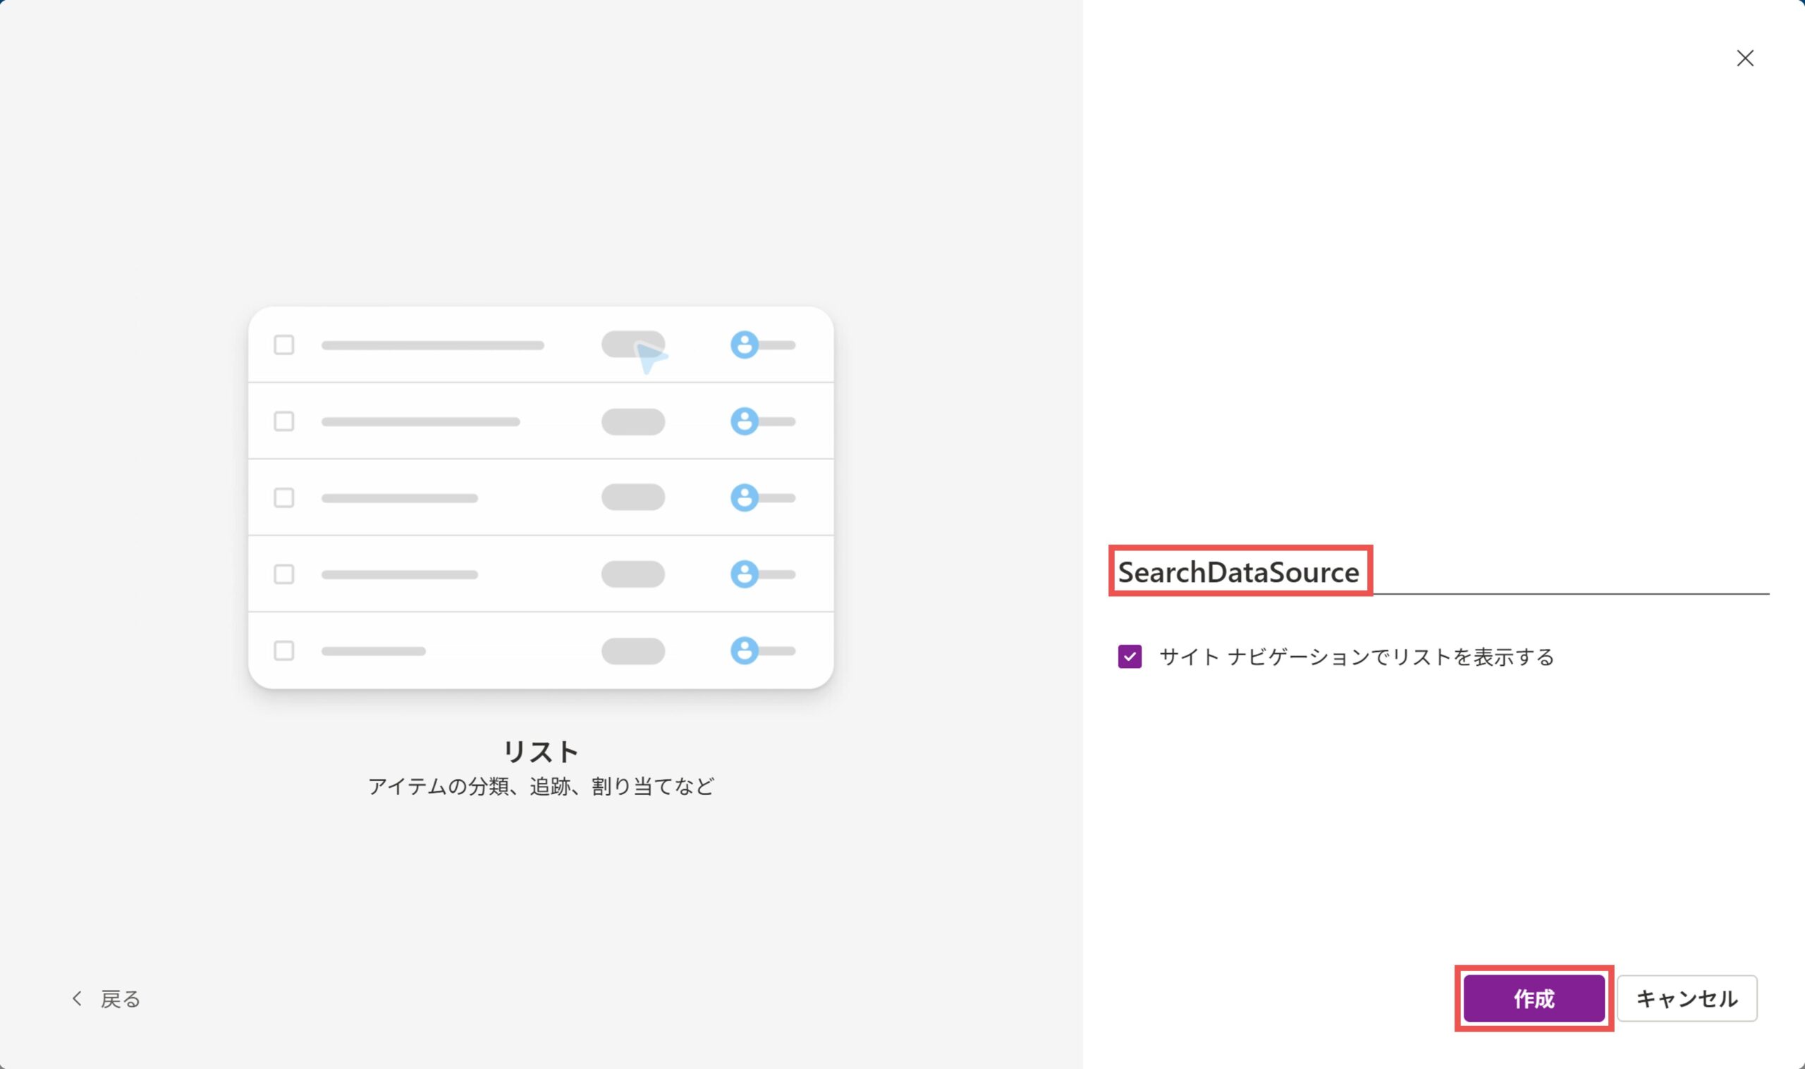Click the second row person avatar icon
1805x1069 pixels.
pyautogui.click(x=745, y=421)
